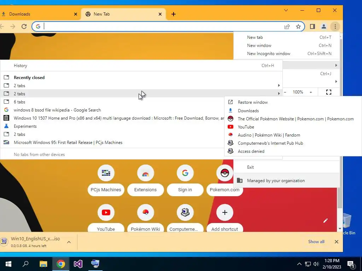The height and width of the screenshot is (271, 362).
Task: Open History entry with Ctrl+H
Action: (141, 66)
